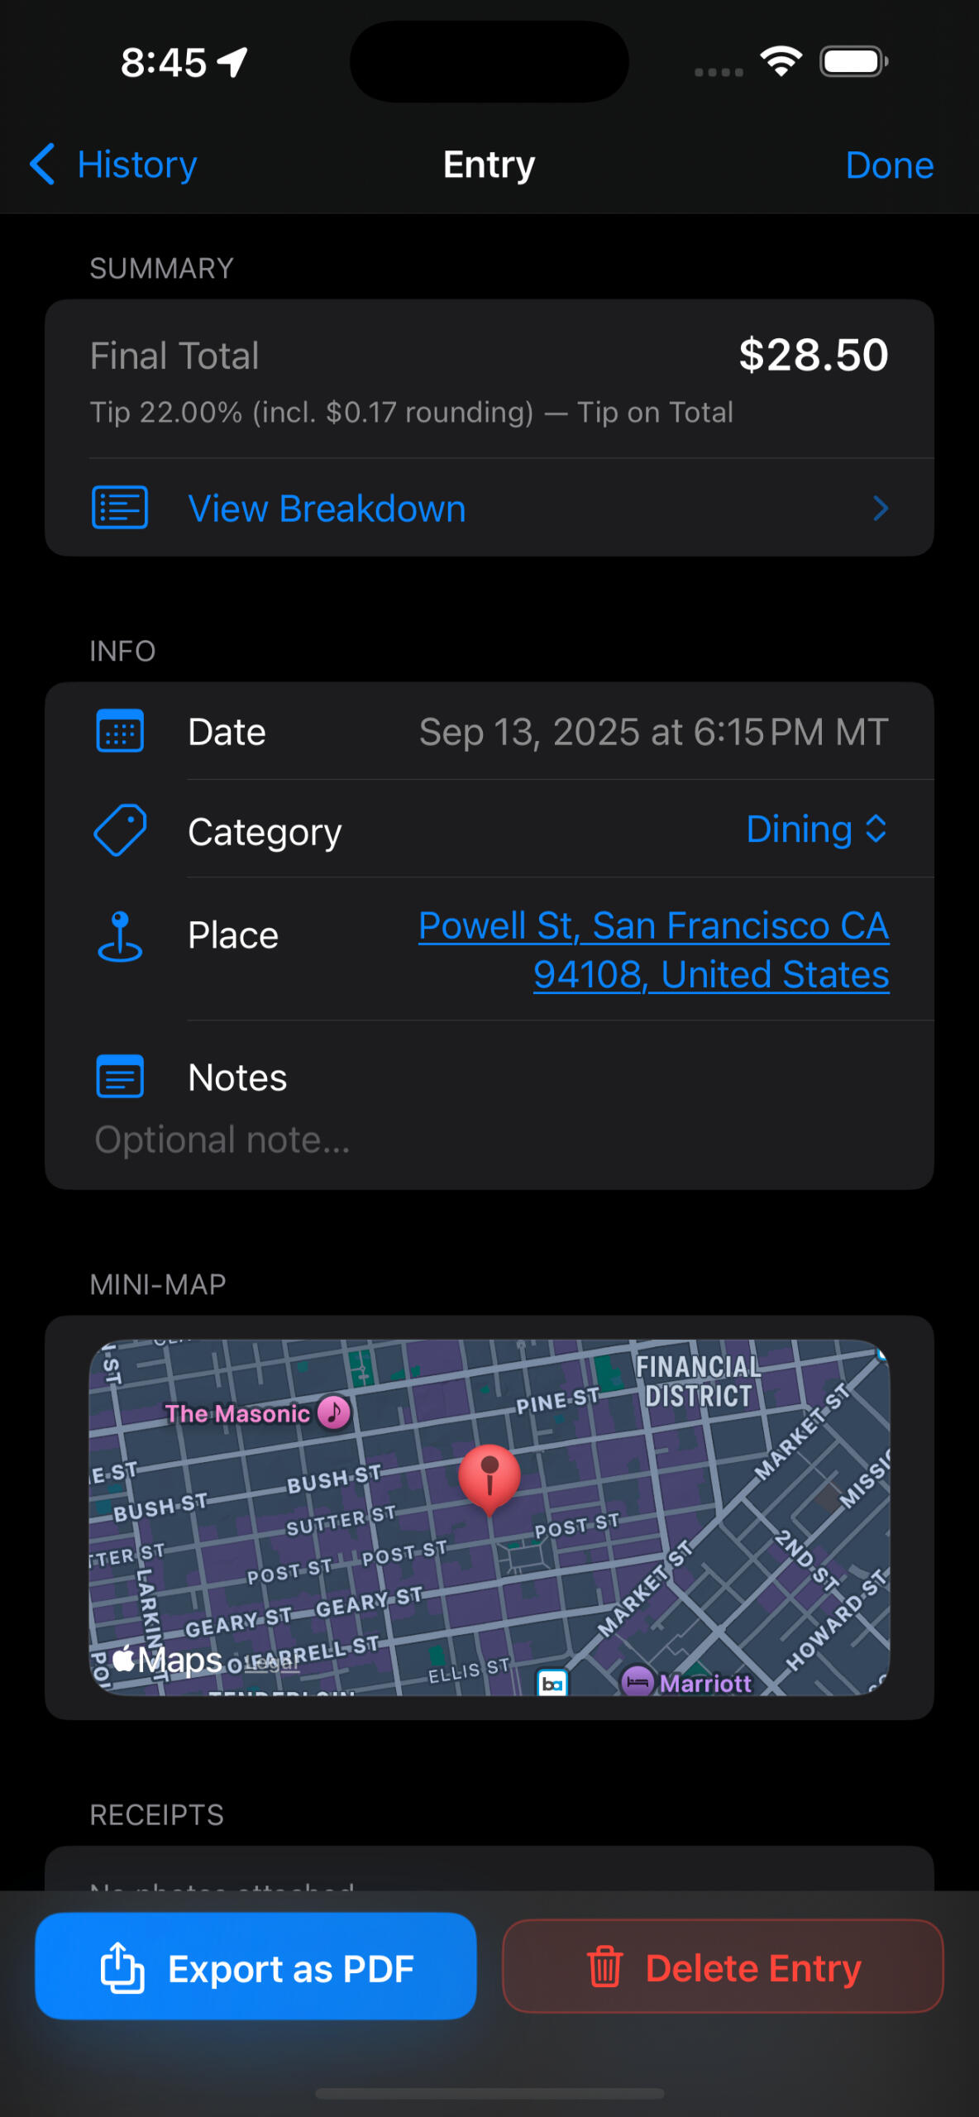The image size is (979, 2117).
Task: Open the Dining category dropdown
Action: (x=816, y=829)
